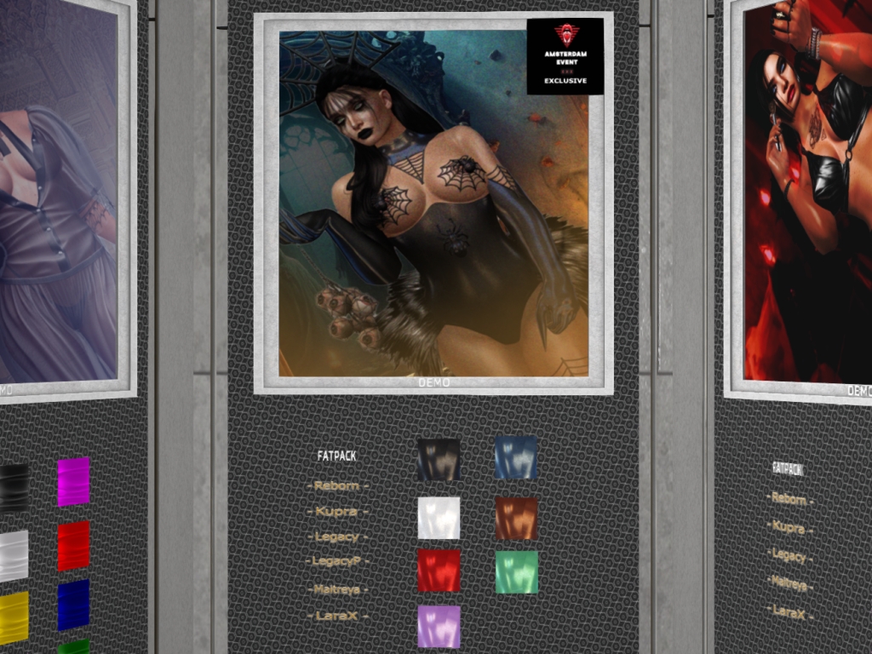Pick the red swatch on center vendor
The image size is (872, 654).
pyautogui.click(x=439, y=571)
